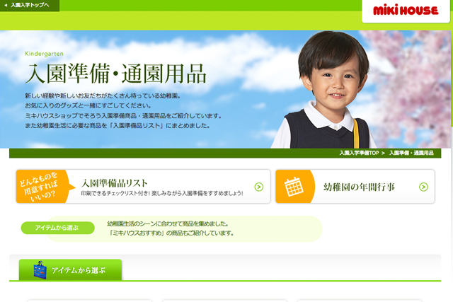Screen dimensions: 453x302
Task: Click the green arrow circle on 入園準備品リスト
Action: pos(259,187)
